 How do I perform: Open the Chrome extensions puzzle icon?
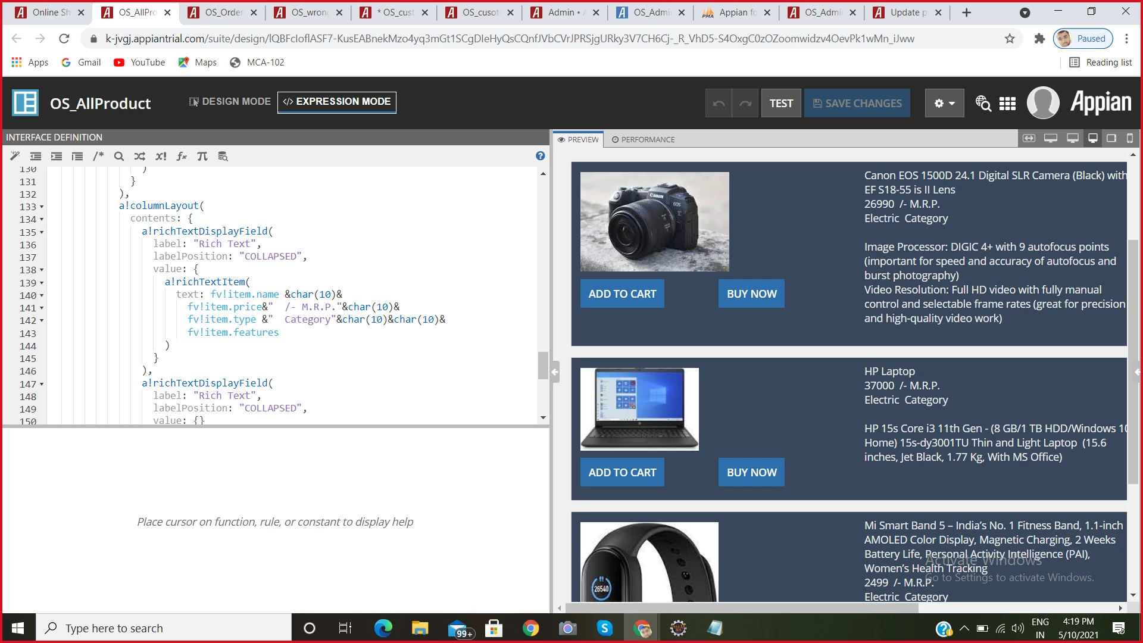[1039, 39]
